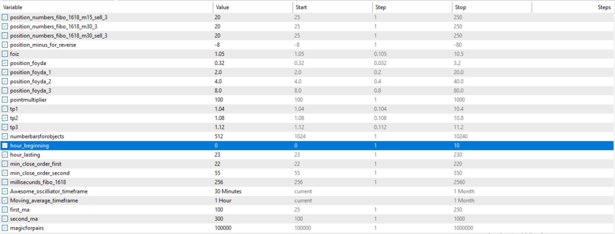615x234 pixels.
Task: Click the second_ma value 300
Action: tap(220, 219)
